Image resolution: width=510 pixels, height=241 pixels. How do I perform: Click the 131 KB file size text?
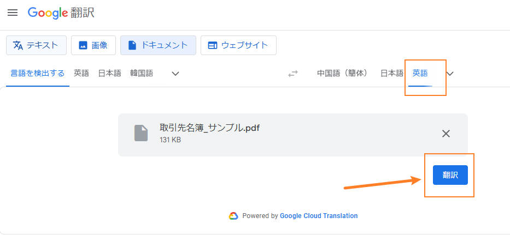[170, 140]
